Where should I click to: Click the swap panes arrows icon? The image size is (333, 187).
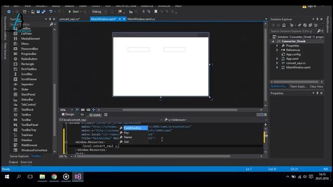point(82,115)
